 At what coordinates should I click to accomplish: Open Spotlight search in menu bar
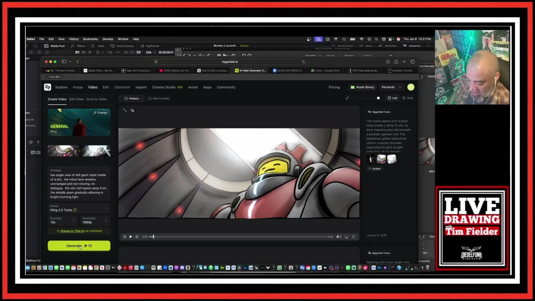point(376,39)
